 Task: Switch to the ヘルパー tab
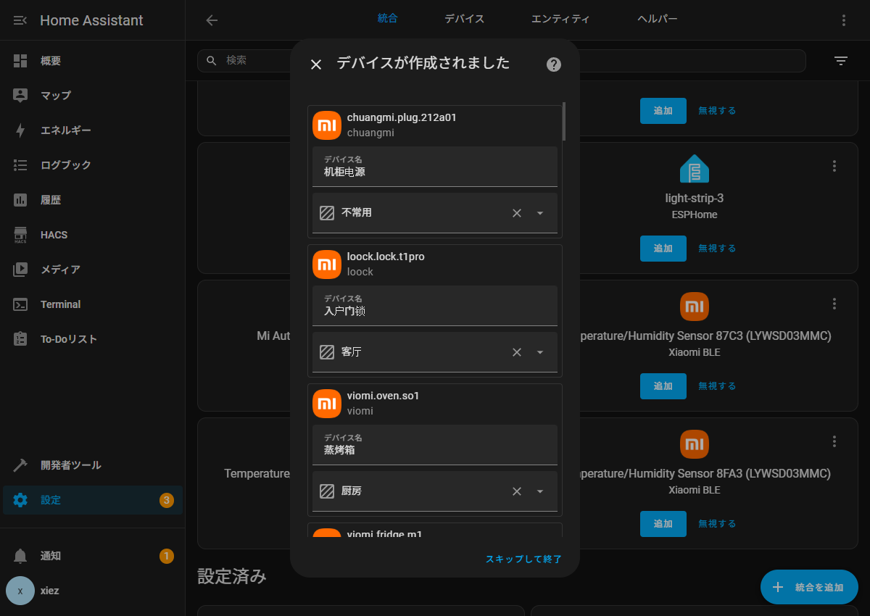pos(658,19)
